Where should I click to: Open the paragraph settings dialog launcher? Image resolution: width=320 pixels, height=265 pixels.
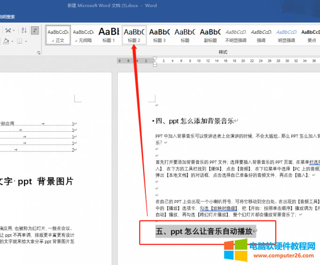[x=39, y=53]
